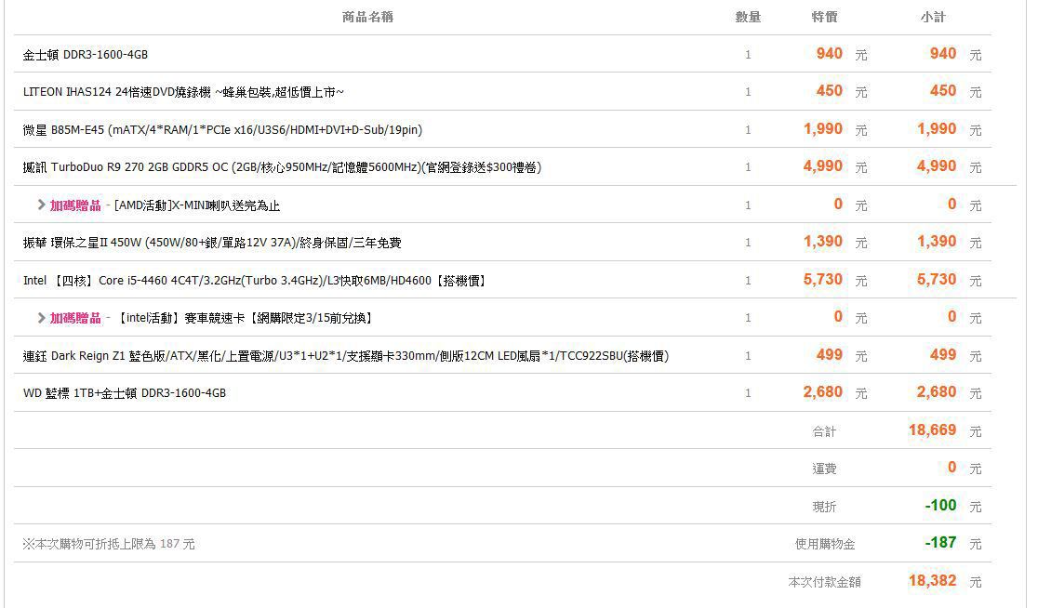1038x608 pixels.
Task: Click the 商品名稱 column header
Action: pyautogui.click(x=368, y=18)
